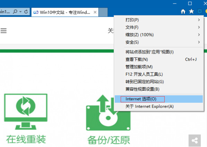
Task: Launch F12 开发人员工具(L)
Action: click(159, 74)
